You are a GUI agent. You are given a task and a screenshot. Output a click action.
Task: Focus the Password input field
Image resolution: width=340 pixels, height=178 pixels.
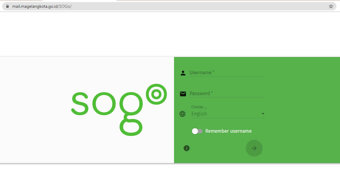point(227,93)
